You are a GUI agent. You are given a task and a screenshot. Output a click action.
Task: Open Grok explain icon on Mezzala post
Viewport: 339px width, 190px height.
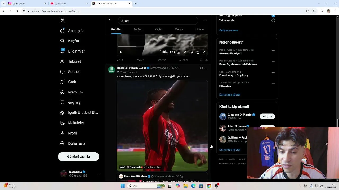pyautogui.click(x=202, y=68)
